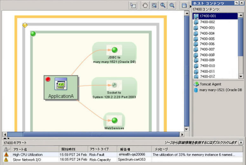The height and width of the screenshot is (165, 246).
Task: Select t7400-001 in host contents list
Action: point(215,16)
